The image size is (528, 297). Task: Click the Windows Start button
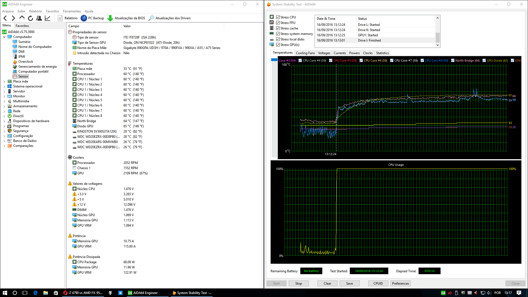pyautogui.click(x=5, y=293)
